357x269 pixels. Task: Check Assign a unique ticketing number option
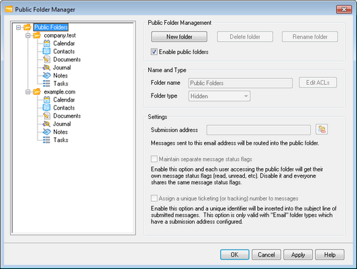point(154,198)
